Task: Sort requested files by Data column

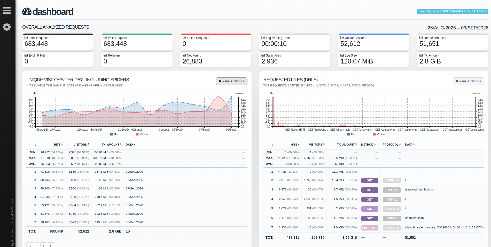Action: pyautogui.click(x=410, y=145)
